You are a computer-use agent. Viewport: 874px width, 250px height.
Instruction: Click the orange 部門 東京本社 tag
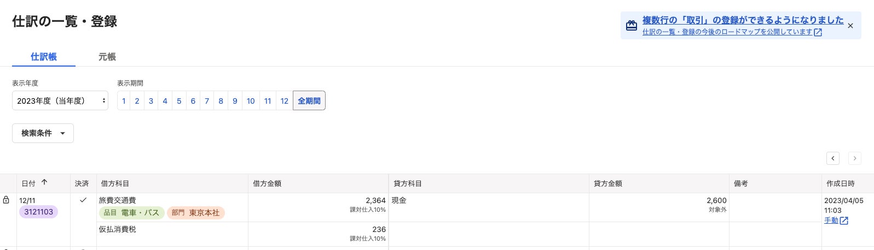point(195,213)
